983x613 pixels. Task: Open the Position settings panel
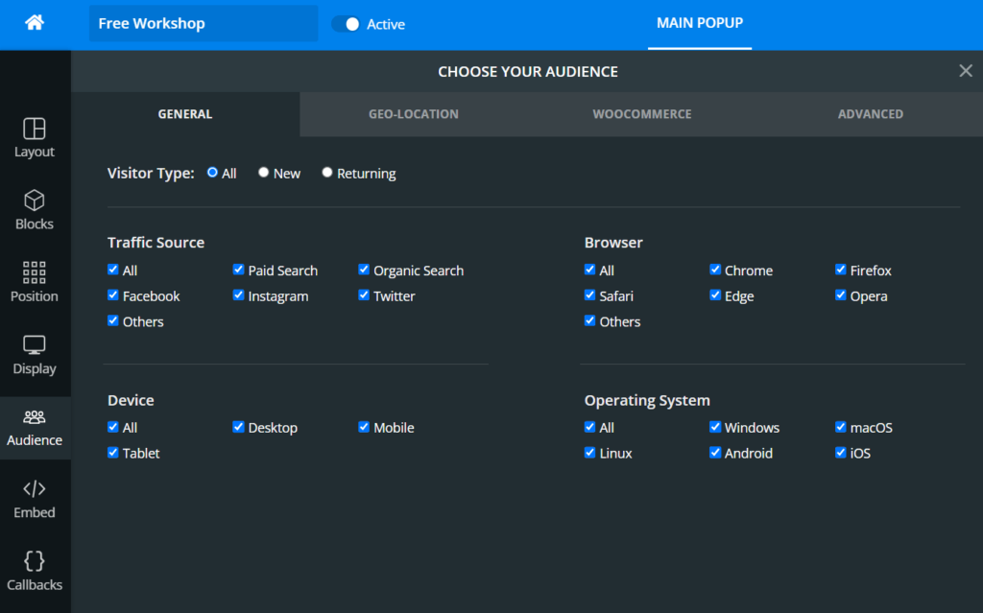point(35,280)
